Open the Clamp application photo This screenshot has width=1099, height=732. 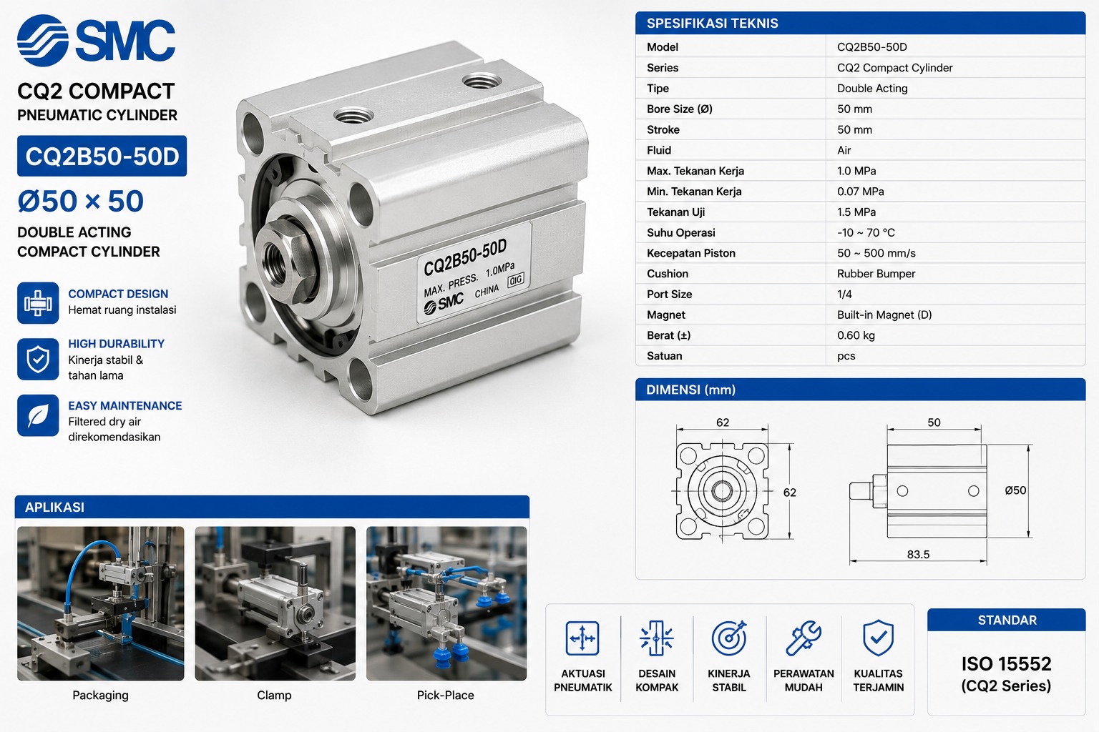click(x=275, y=603)
